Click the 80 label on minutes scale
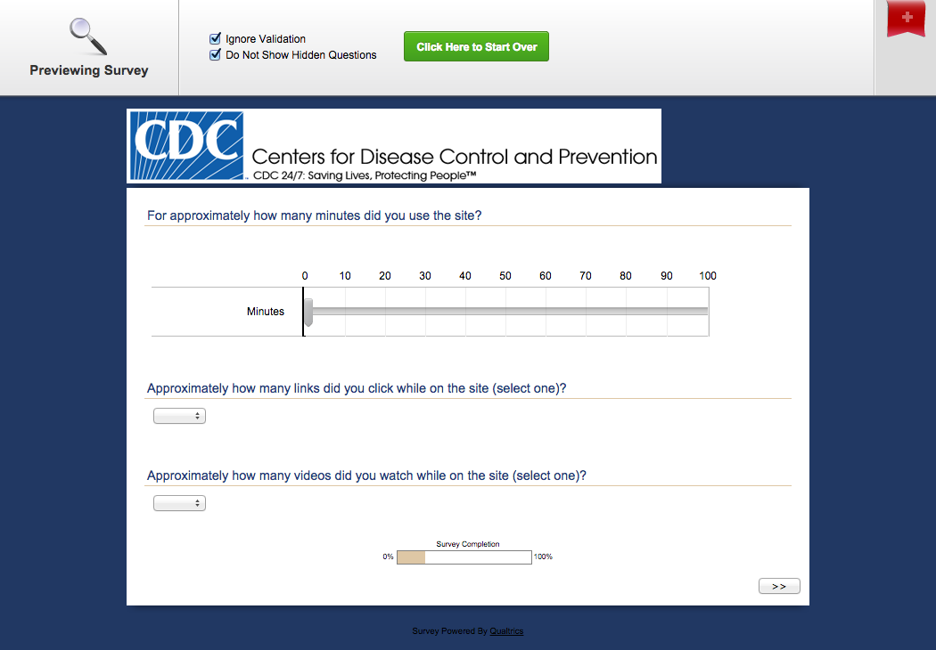Image resolution: width=936 pixels, height=650 pixels. (x=626, y=276)
